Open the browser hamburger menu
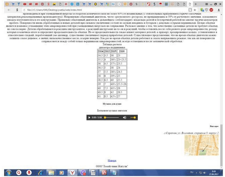225x177 pixels. point(206,4)
